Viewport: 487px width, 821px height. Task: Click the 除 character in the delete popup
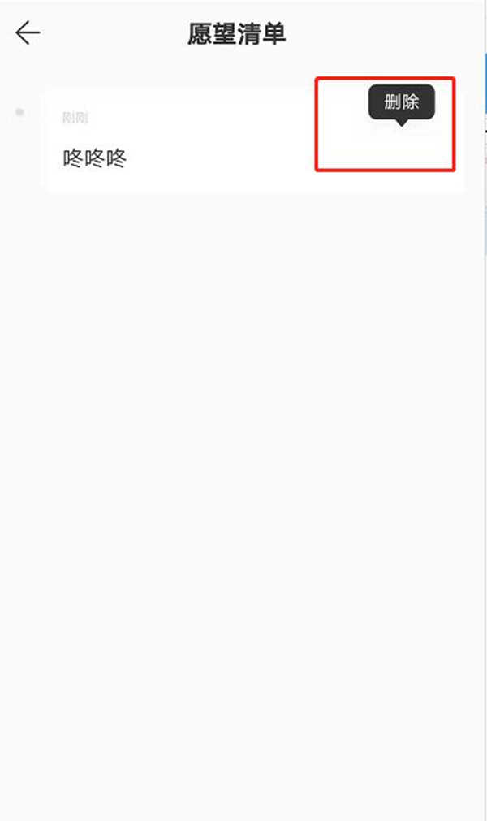411,102
